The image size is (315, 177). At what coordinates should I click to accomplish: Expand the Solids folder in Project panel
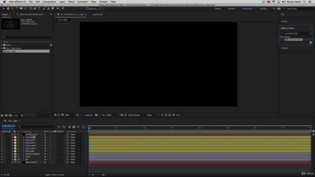point(1,45)
